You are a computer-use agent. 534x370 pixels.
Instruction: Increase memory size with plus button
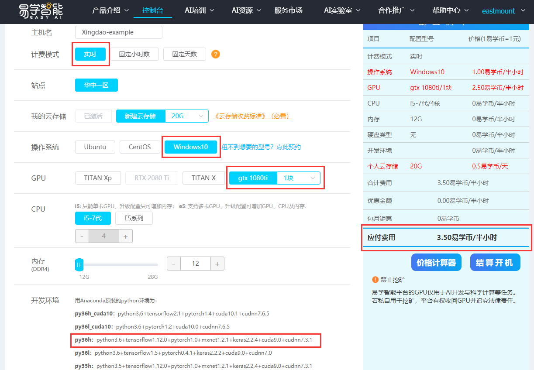pyautogui.click(x=217, y=264)
